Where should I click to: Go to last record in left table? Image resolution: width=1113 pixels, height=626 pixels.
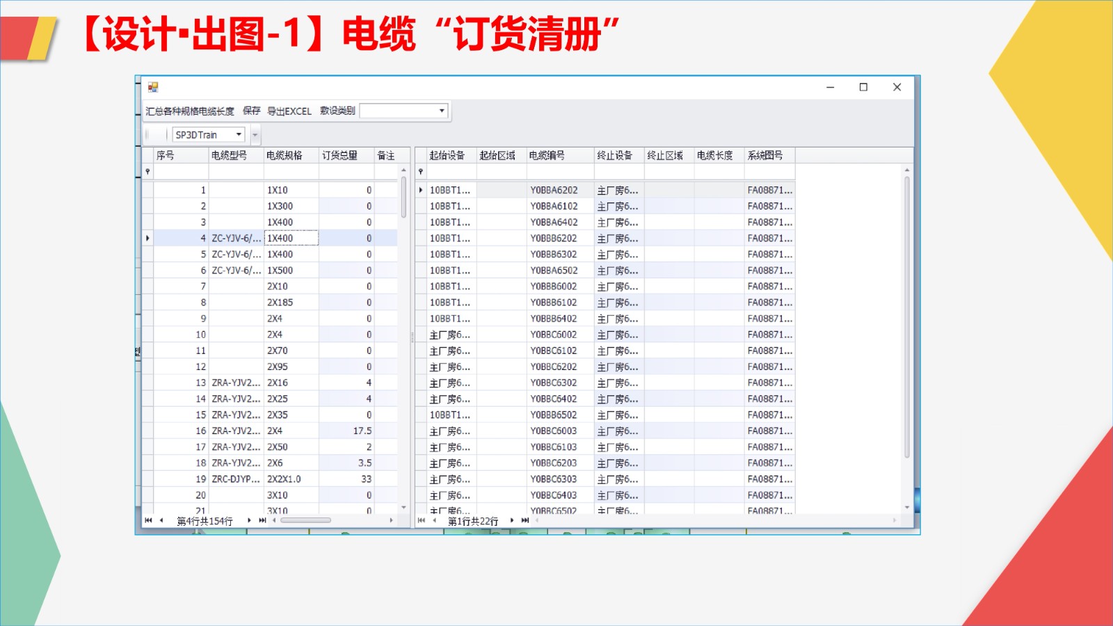pyautogui.click(x=262, y=520)
